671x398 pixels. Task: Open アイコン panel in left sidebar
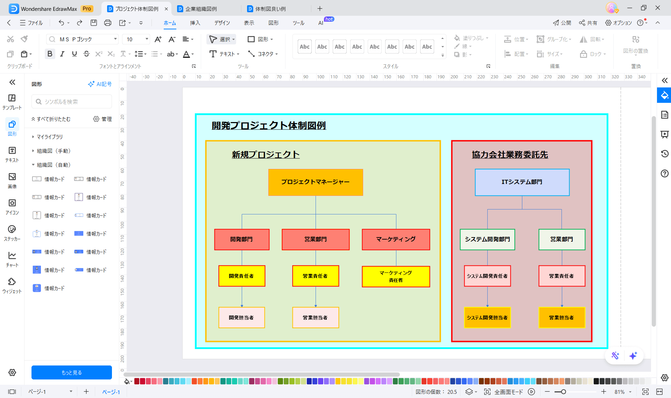click(12, 207)
